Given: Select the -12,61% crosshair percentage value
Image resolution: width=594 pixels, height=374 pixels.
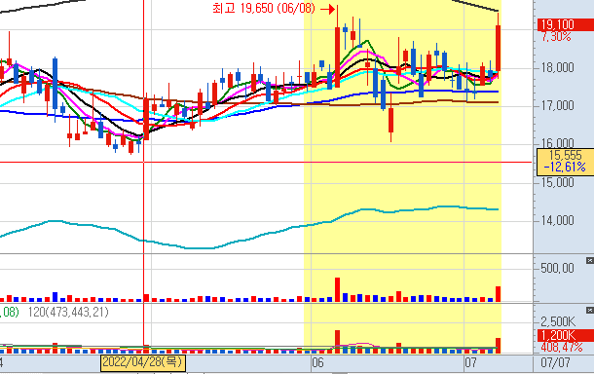Looking at the screenshot, I should (565, 167).
